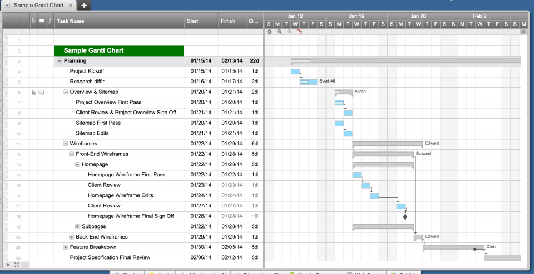The image size is (534, 274).
Task: Open the comment bubble on row 6
Action: [42, 92]
